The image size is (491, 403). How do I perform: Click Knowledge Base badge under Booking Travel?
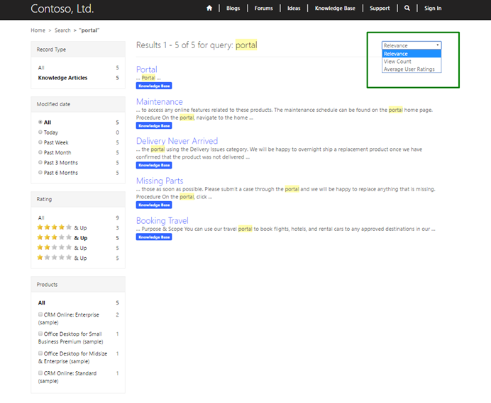click(154, 237)
